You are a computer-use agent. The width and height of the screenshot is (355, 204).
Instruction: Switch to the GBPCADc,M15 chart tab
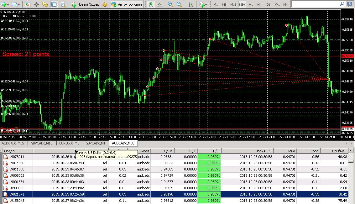click(x=42, y=143)
